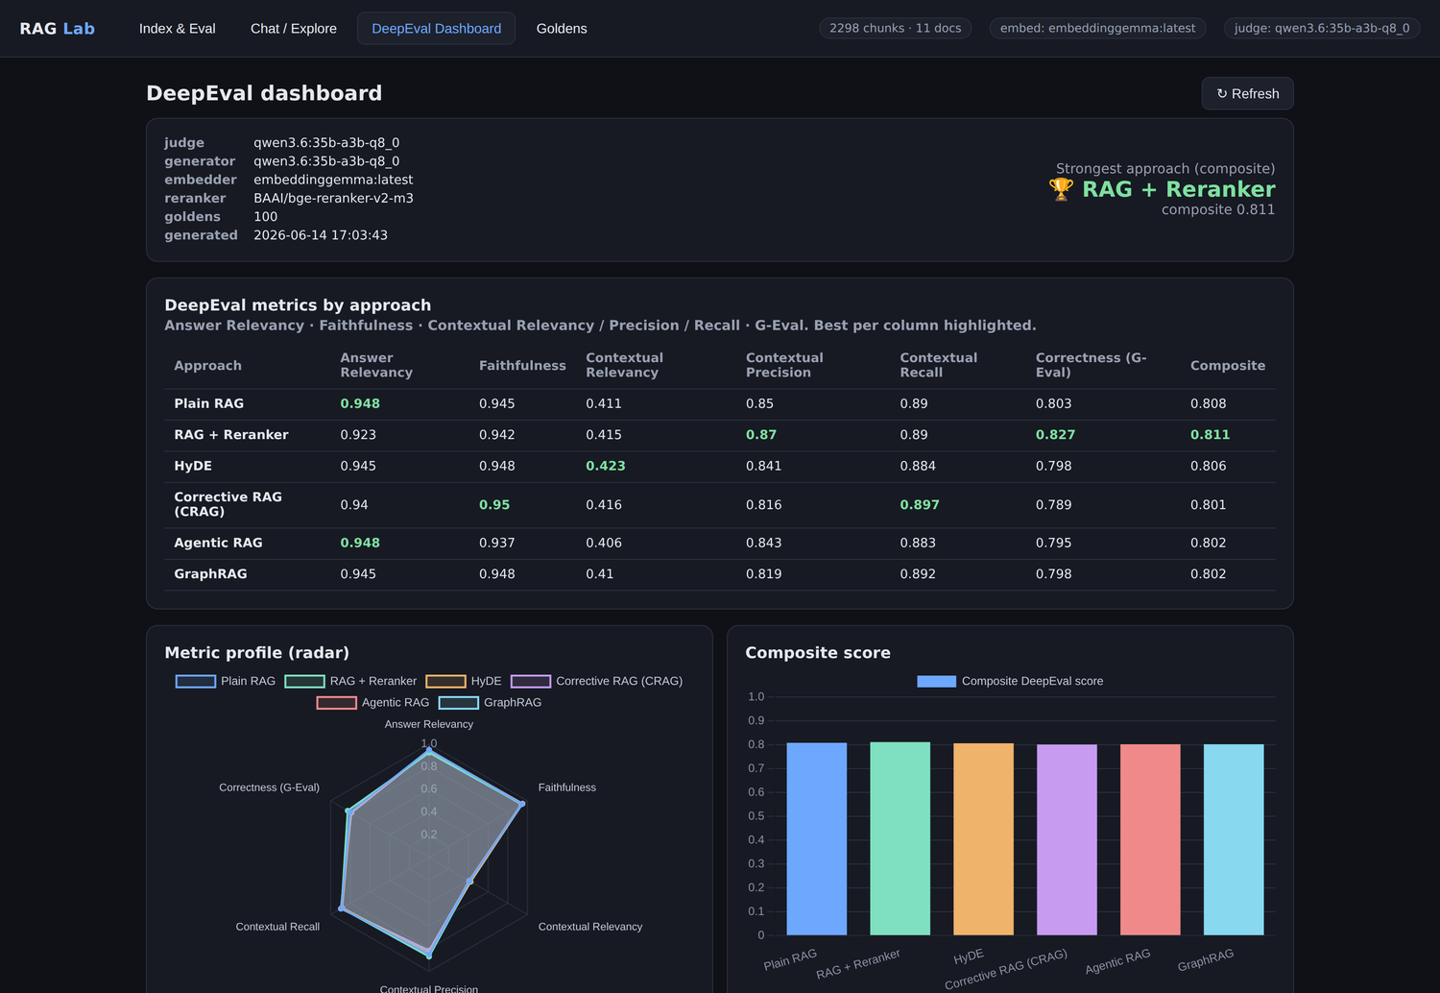Select the DeepEval Dashboard tab

437,29
